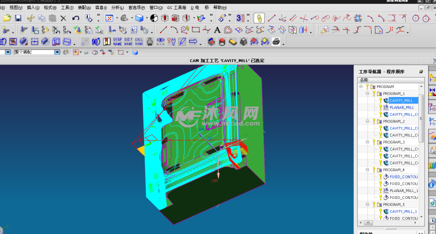Click the Delete X icon in toolbar
This screenshot has height=234, width=436.
click(63, 19)
